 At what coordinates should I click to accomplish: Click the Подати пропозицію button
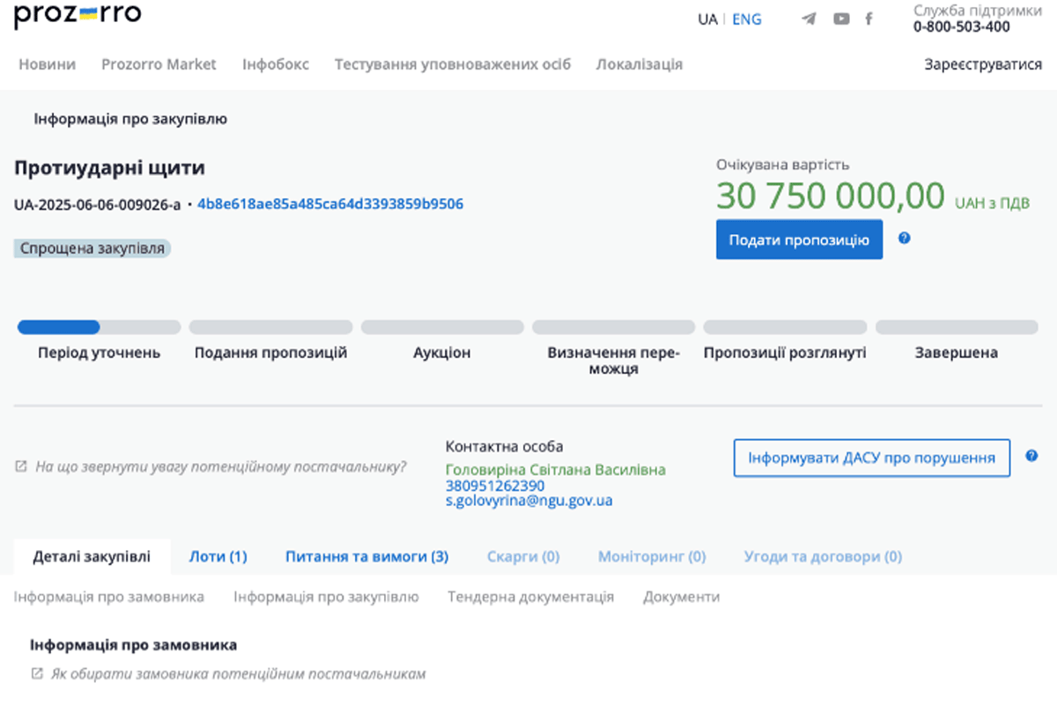tap(799, 239)
